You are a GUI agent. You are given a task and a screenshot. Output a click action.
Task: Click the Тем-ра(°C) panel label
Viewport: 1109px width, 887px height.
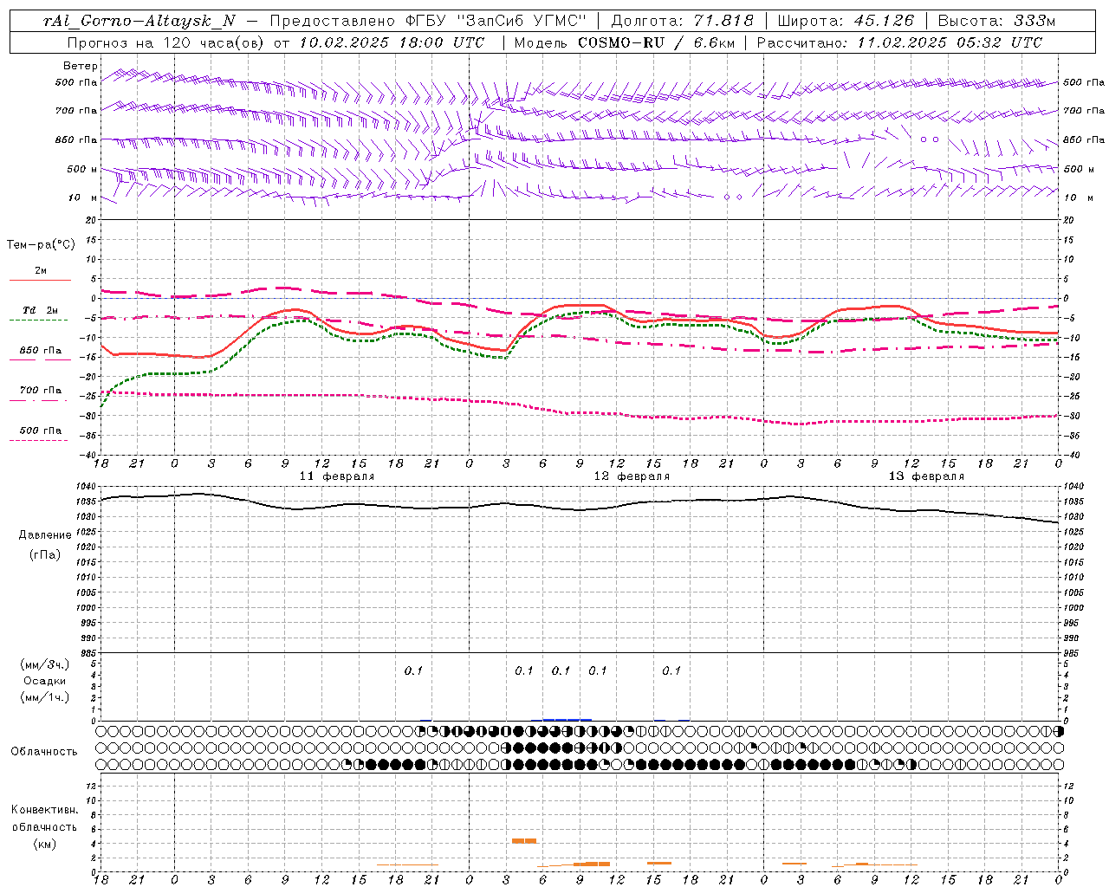[x=41, y=245]
